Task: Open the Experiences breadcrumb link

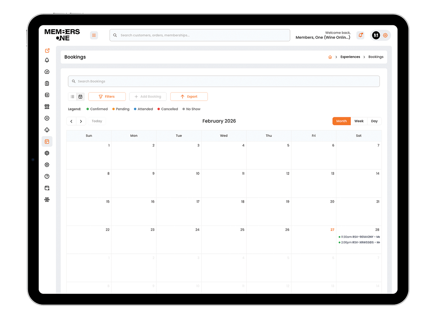Action: (x=350, y=57)
